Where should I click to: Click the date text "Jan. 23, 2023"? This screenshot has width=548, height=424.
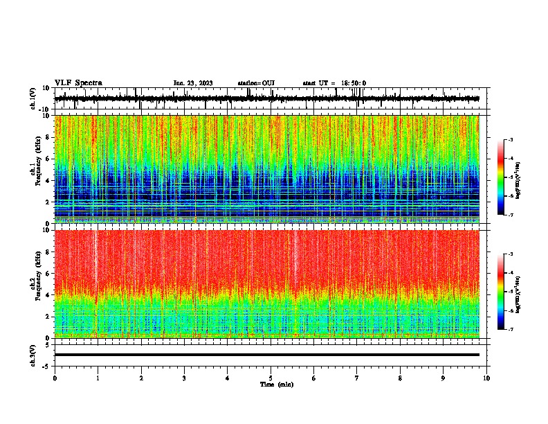(x=193, y=83)
